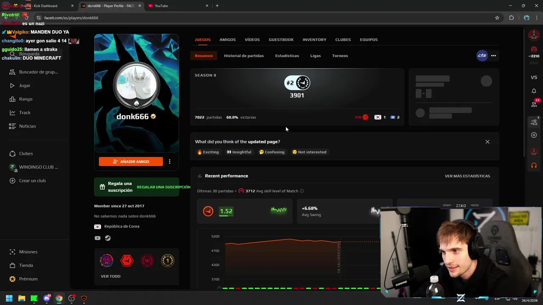Open OBS Studio from the taskbar

click(71, 298)
